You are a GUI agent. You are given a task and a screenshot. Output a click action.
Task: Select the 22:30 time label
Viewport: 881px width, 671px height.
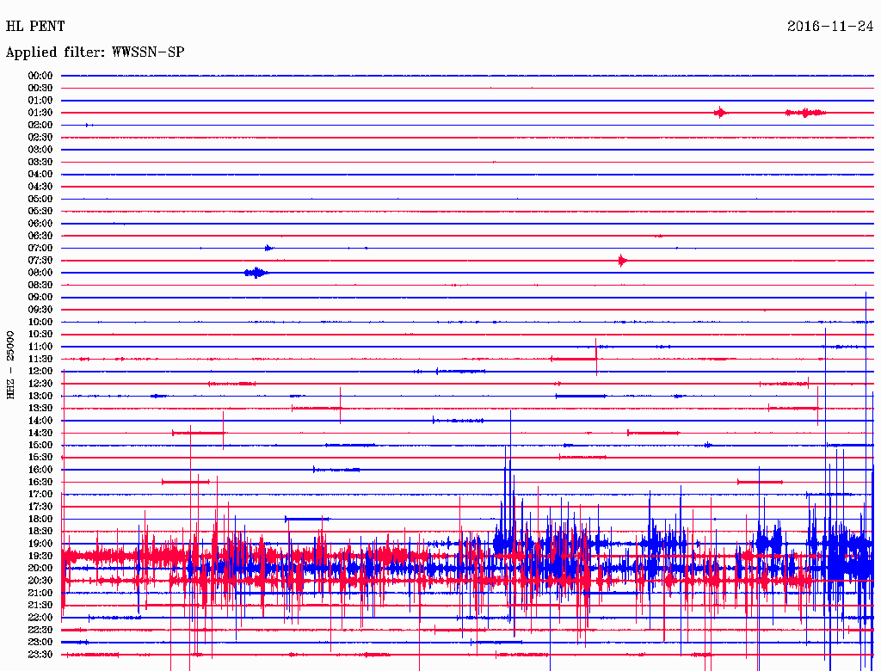(40, 630)
